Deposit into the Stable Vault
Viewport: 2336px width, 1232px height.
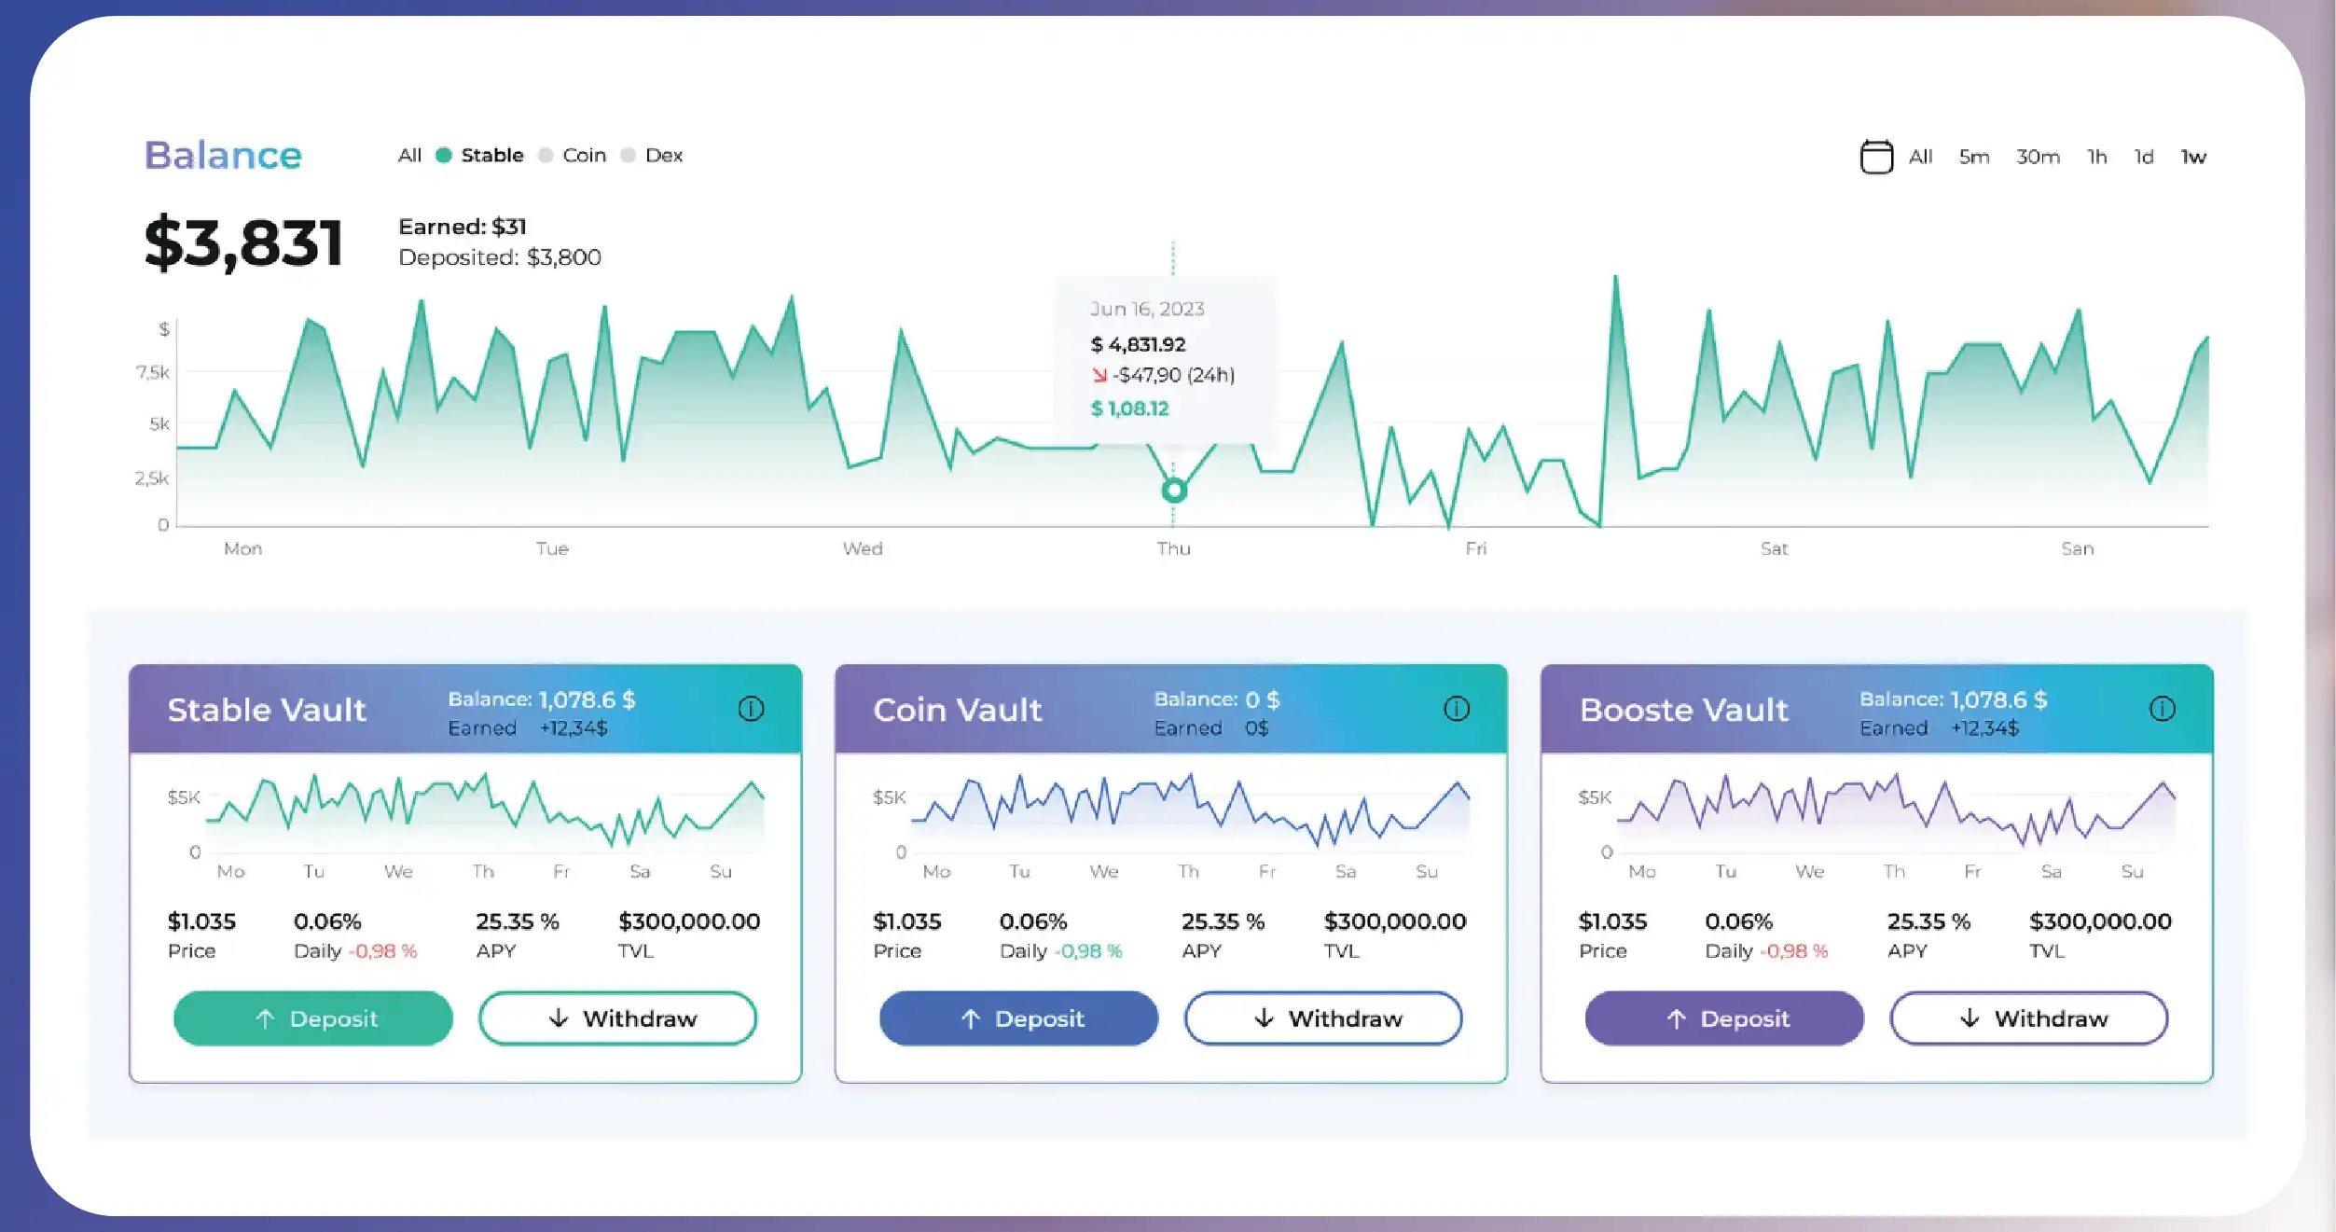[x=312, y=1018]
